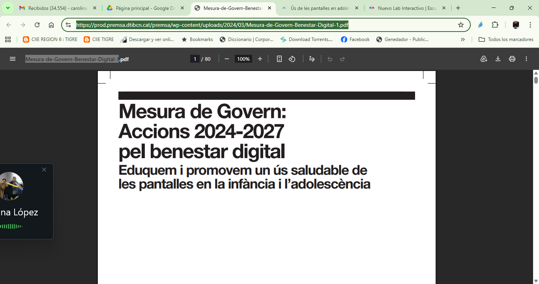
Task: Download the PDF document
Action: coord(498,58)
